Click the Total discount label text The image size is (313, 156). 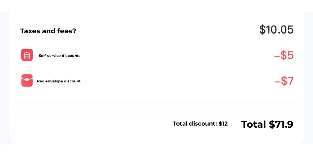(x=195, y=124)
